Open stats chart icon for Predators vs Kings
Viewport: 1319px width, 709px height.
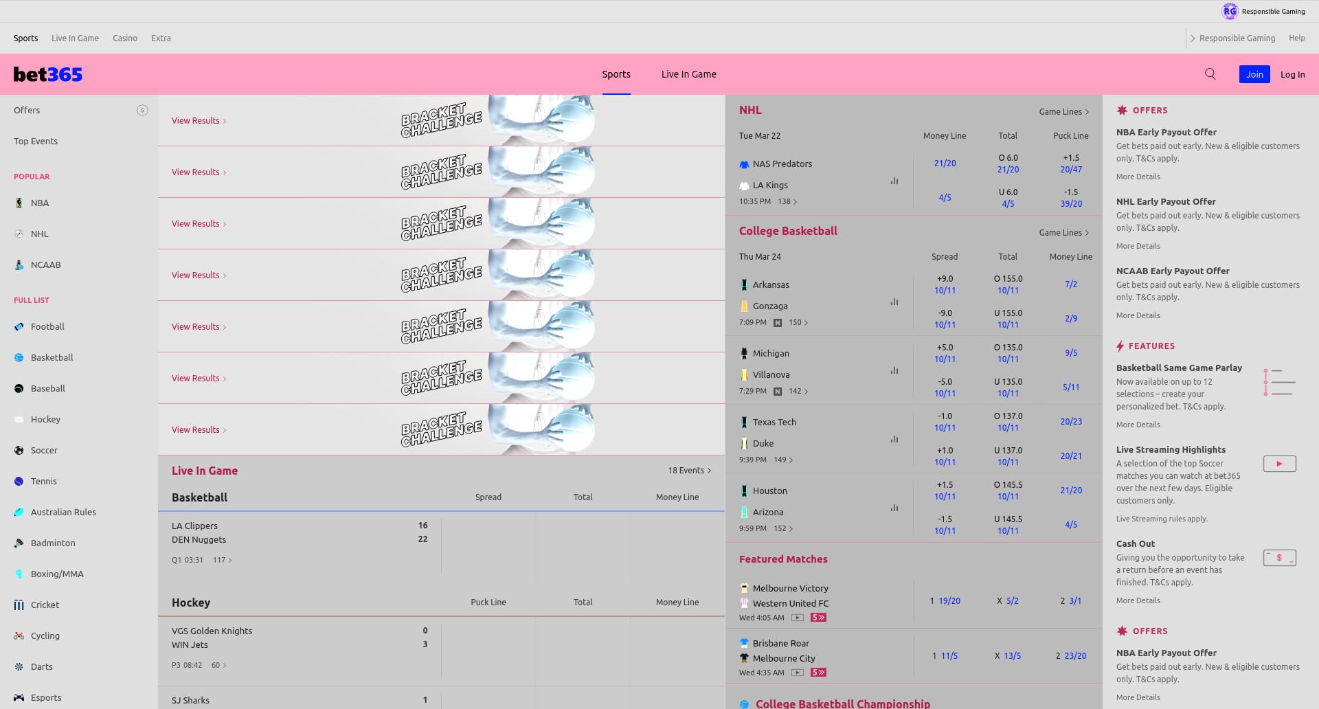pos(894,181)
